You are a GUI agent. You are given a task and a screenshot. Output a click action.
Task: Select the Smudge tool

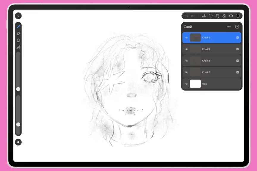18,34
